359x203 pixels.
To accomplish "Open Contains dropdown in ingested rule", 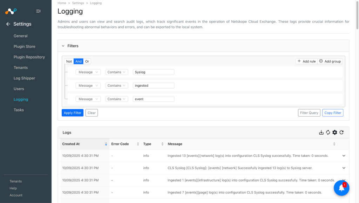I will [117, 86].
